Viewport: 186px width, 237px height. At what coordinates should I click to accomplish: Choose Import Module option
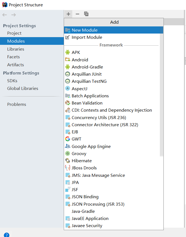[x=87, y=37]
